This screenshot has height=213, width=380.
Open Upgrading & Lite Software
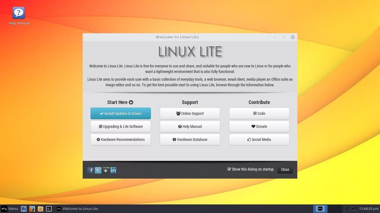pos(121,126)
